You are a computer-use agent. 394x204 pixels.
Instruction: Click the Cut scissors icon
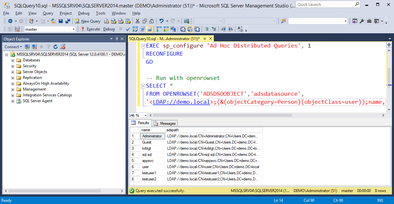(137, 21)
